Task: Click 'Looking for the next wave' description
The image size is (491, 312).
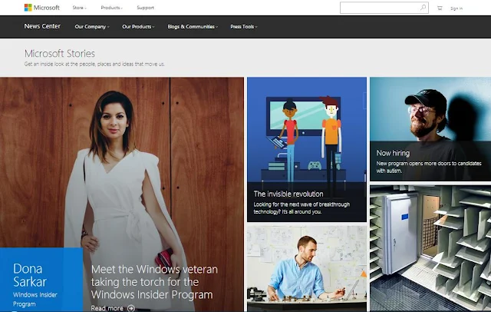Action: 302,208
